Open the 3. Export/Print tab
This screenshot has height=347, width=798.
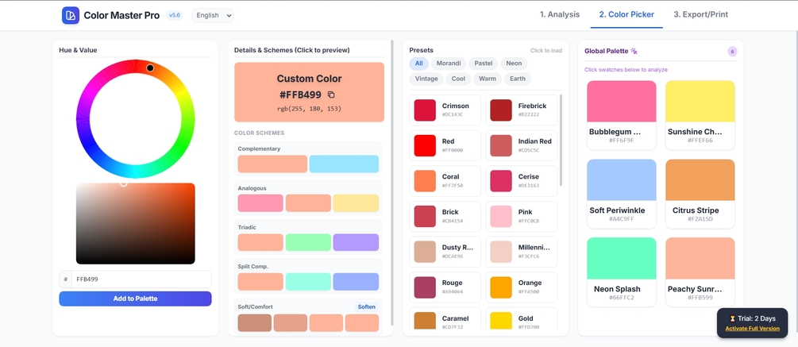click(701, 15)
